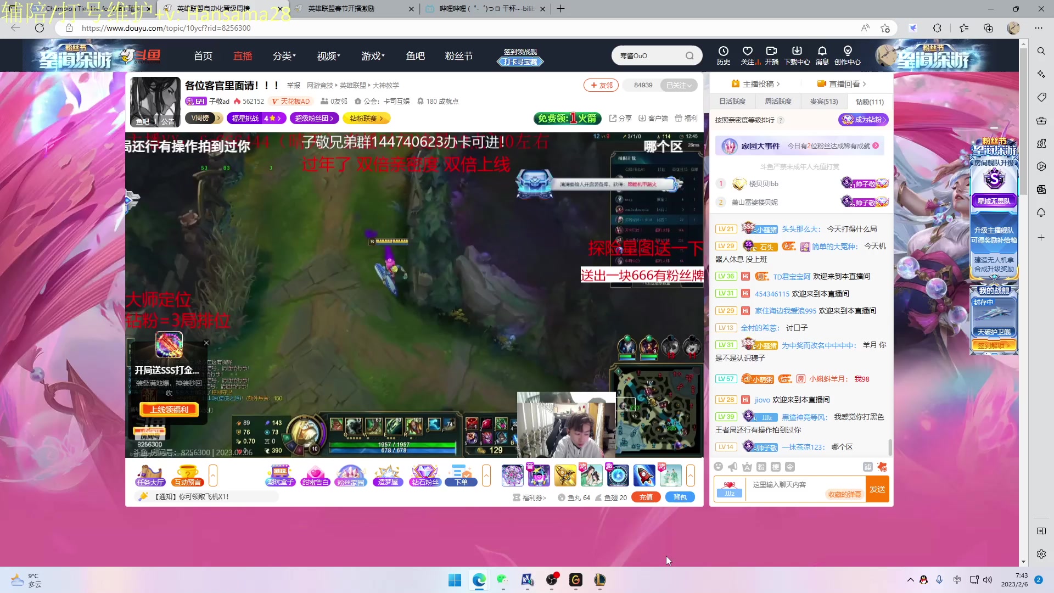Switch to the 贵宾(513) tab
This screenshot has width=1054, height=593.
click(x=824, y=102)
